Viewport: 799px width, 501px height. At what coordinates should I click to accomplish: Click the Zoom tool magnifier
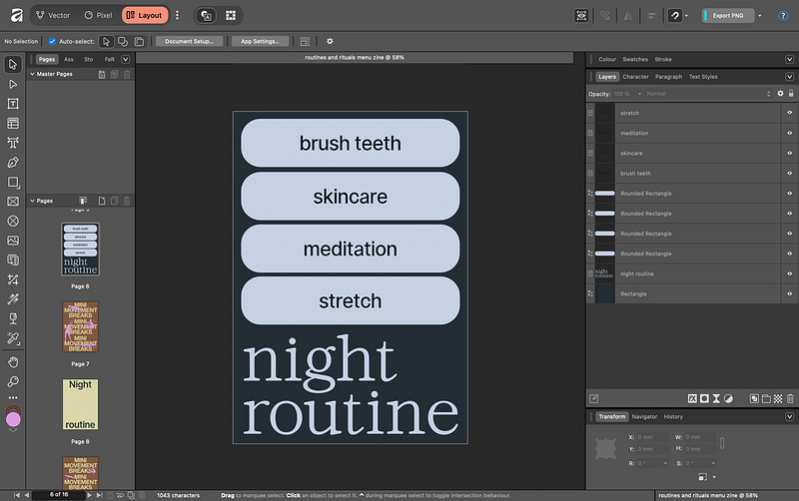coord(13,381)
